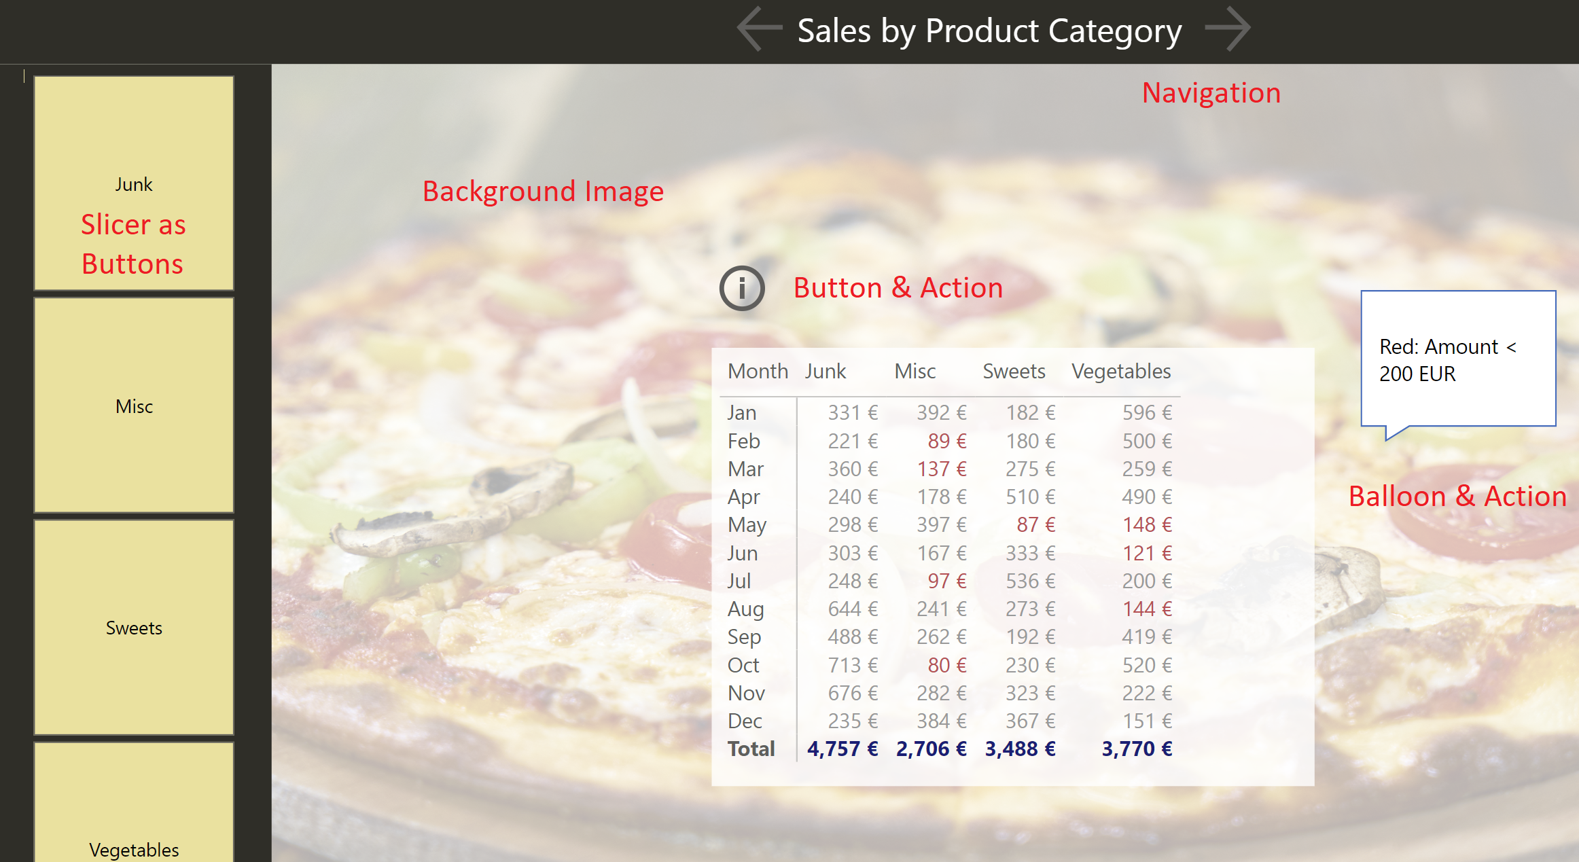Click the red 87 € May Sweets cell
The height and width of the screenshot is (862, 1579).
point(1035,525)
